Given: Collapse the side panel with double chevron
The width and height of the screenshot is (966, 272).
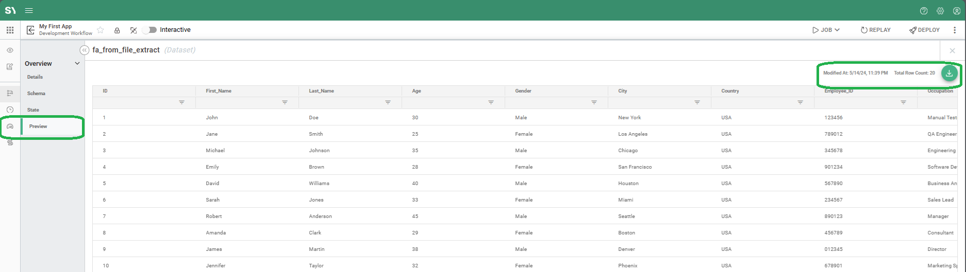Looking at the screenshot, I should [85, 50].
